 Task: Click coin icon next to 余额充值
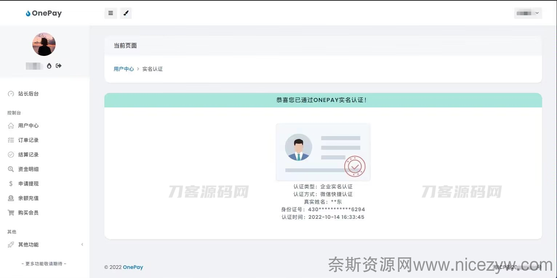[x=11, y=198]
